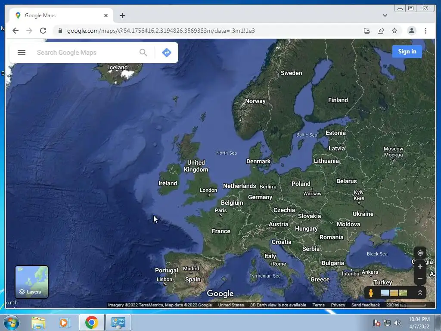Open Chrome's three-dot menu
Viewport: 441px width, 331px height.
coord(425,31)
